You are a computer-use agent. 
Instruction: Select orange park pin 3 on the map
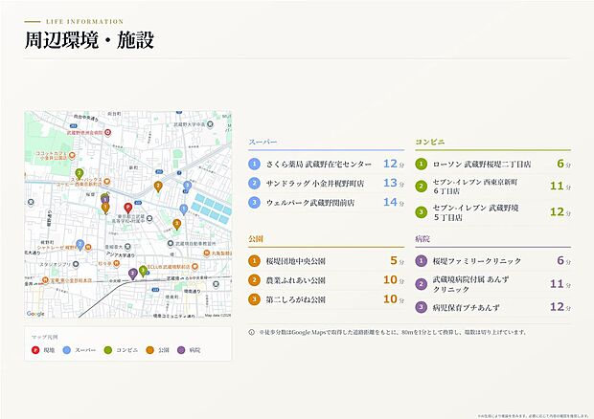[176, 224]
